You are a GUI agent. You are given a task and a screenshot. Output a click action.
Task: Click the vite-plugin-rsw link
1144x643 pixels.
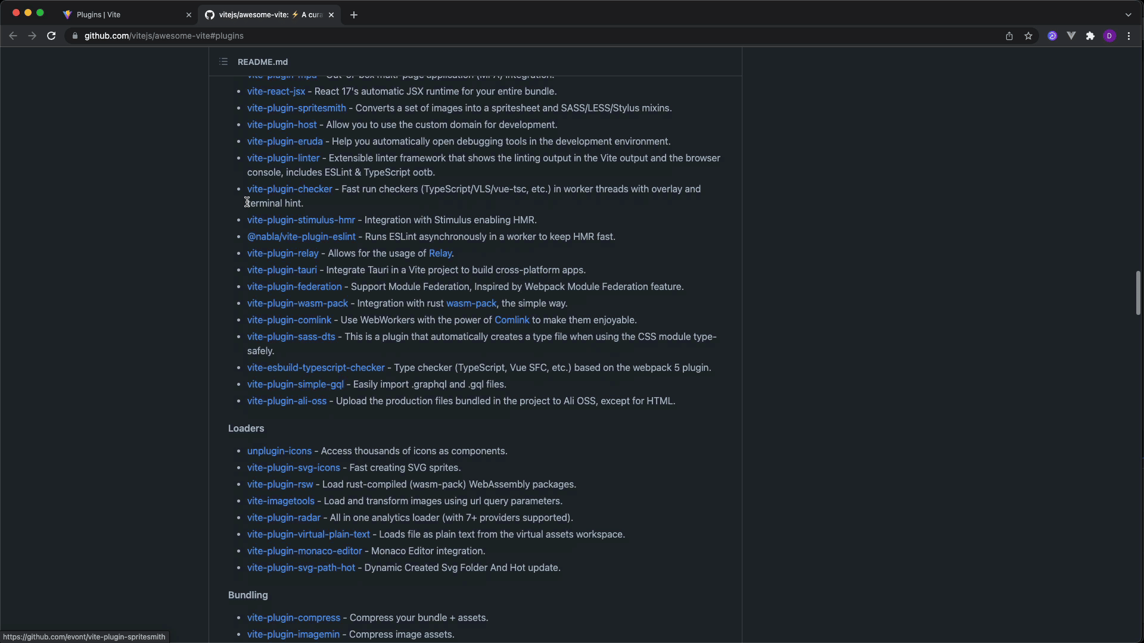(x=280, y=484)
